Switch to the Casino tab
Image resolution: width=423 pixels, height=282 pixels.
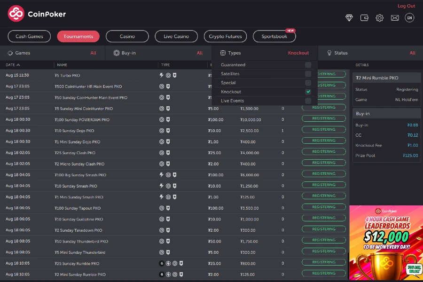point(128,36)
